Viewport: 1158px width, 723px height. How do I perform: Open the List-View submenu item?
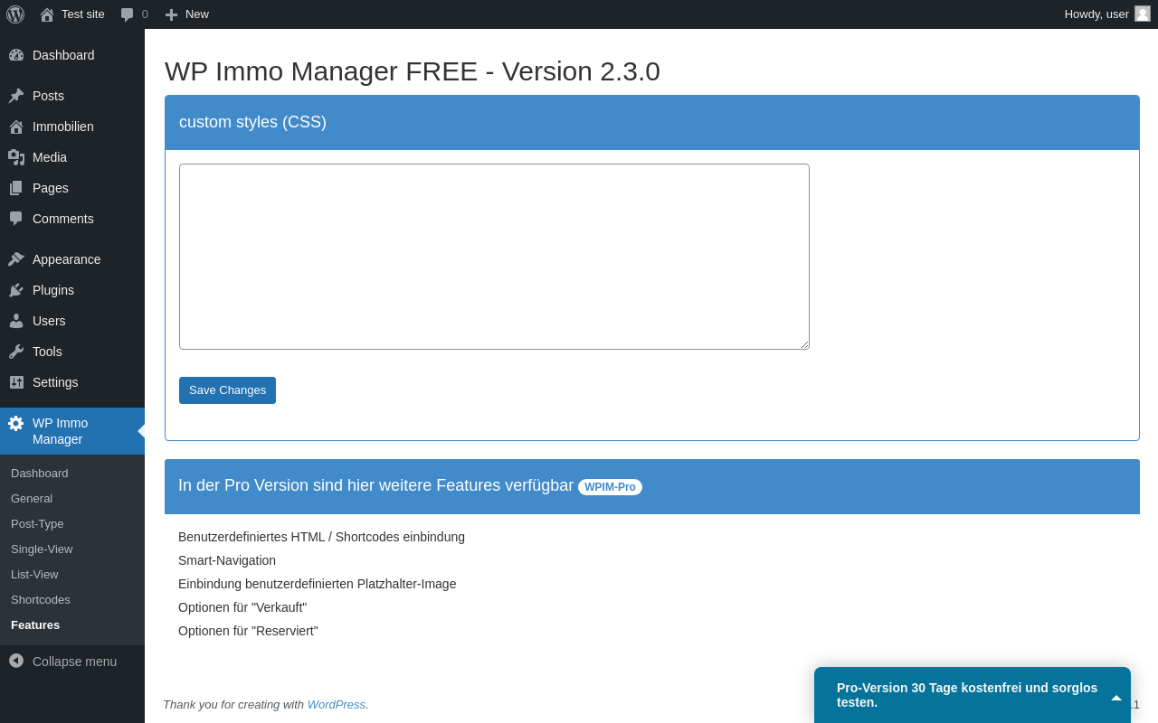tap(34, 574)
